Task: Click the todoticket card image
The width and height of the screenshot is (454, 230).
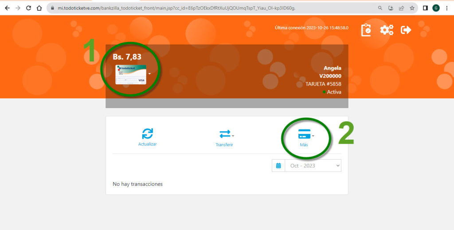Action: click(x=130, y=74)
